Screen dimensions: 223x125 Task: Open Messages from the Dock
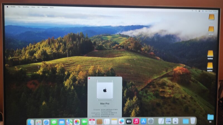(x=54, y=122)
